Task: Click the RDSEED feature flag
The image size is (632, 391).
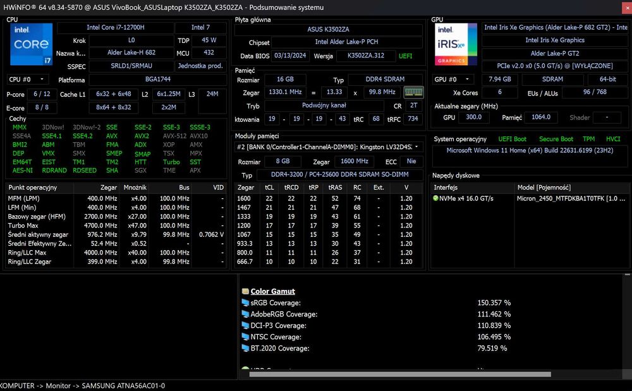Action: (x=85, y=171)
